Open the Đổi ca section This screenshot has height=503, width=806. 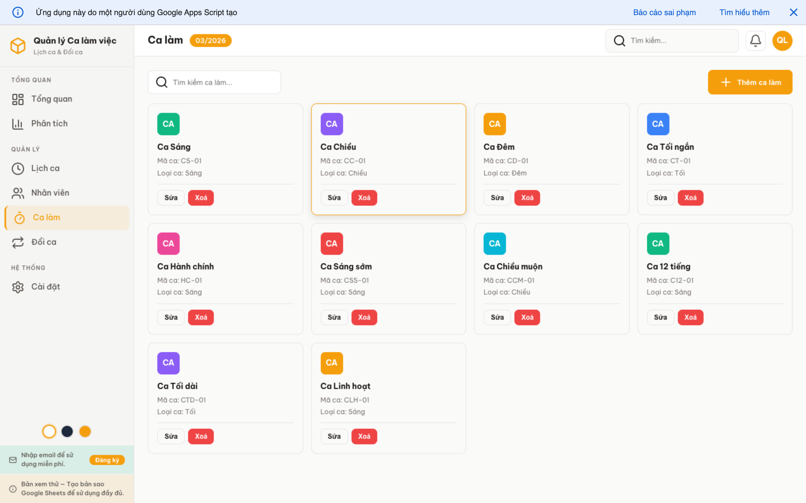coord(44,242)
